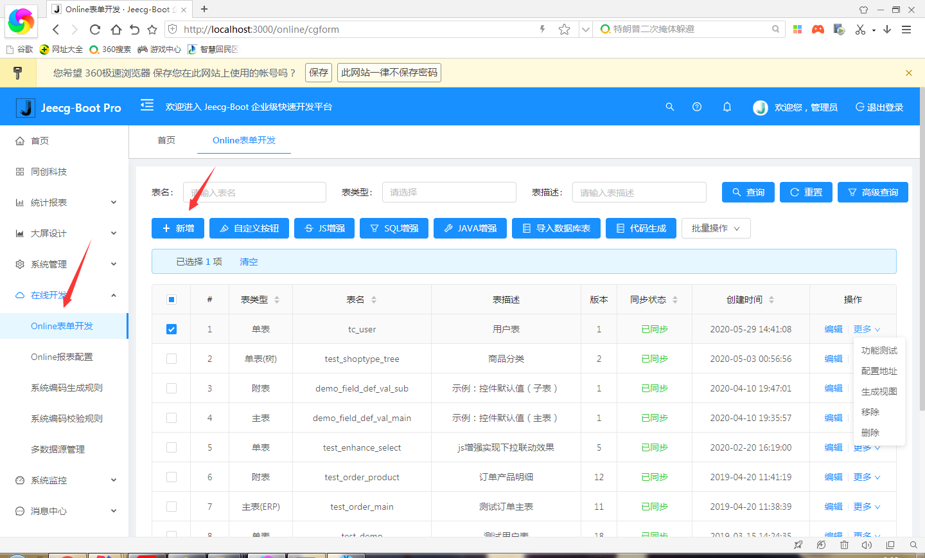This screenshot has height=558, width=925.
Task: Toggle the select-all checkbox in table header
Action: tap(172, 299)
